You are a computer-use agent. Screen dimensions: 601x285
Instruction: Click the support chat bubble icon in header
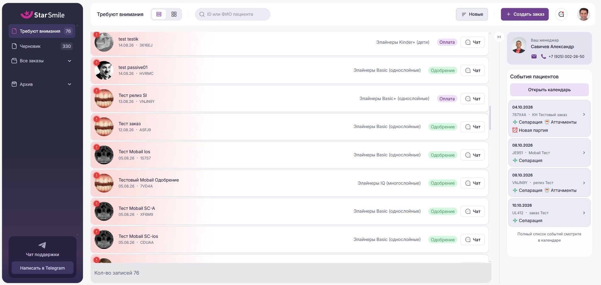click(x=561, y=14)
